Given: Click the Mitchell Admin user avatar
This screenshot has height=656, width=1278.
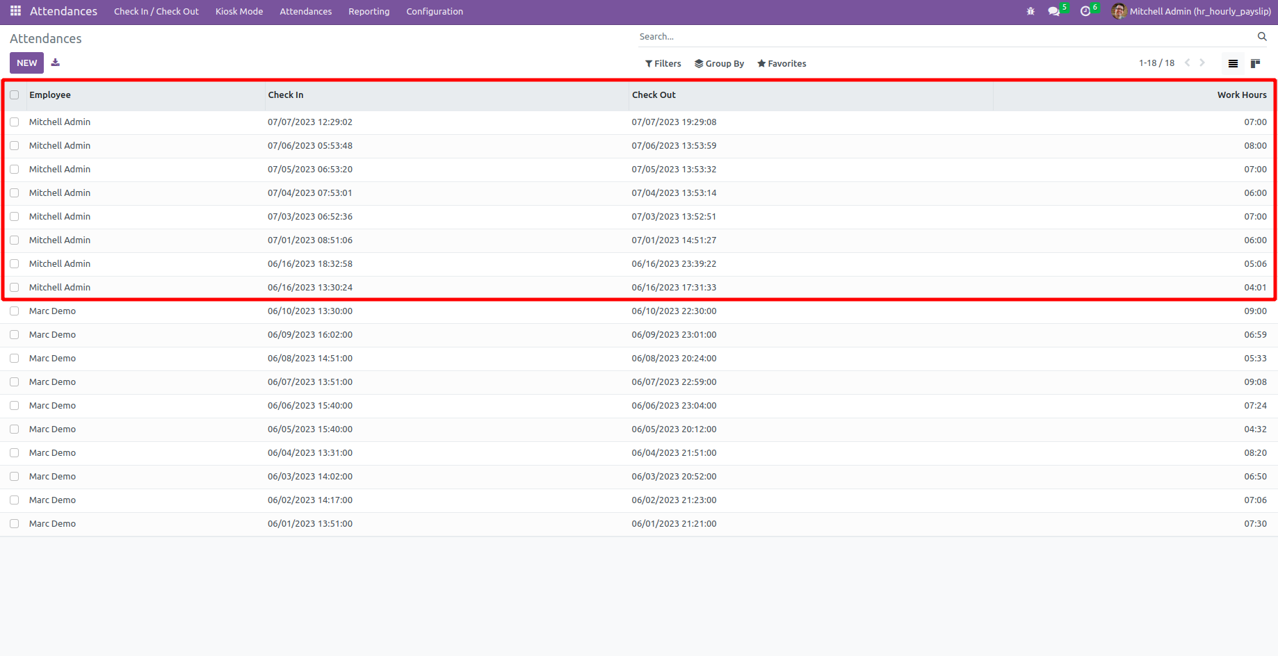Looking at the screenshot, I should point(1119,11).
